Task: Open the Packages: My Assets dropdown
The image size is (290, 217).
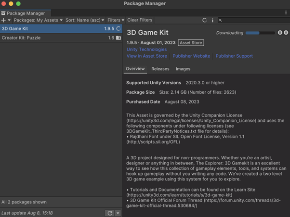Action: [x=38, y=20]
